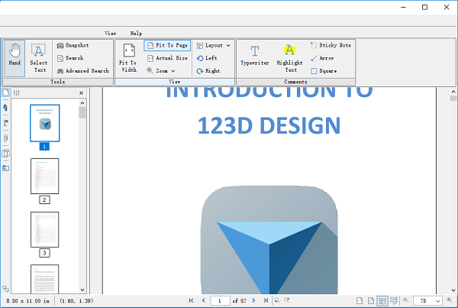Open thumbnail panel options icon
The image size is (458, 308).
coord(17,93)
